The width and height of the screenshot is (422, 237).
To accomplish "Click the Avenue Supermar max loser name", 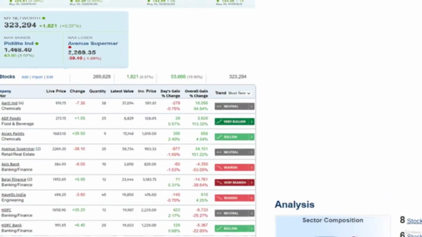I will [93, 43].
